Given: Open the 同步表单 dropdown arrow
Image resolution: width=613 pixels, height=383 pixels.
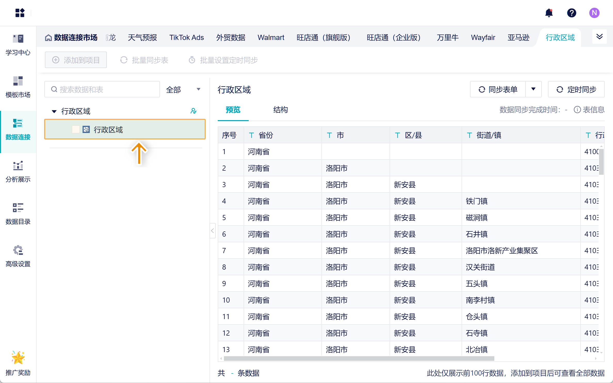Looking at the screenshot, I should coord(533,89).
